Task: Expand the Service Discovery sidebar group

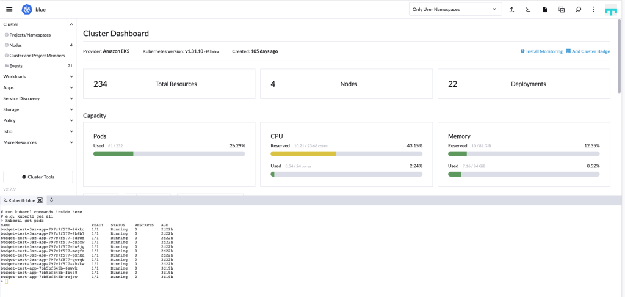Action: (37, 98)
